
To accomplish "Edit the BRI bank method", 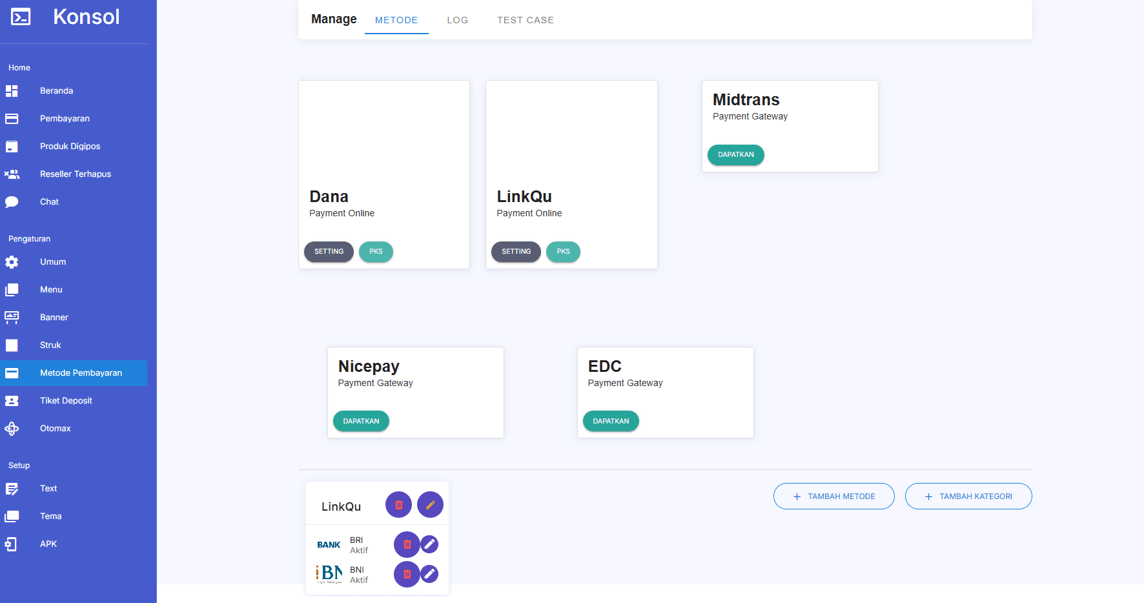I will (429, 545).
